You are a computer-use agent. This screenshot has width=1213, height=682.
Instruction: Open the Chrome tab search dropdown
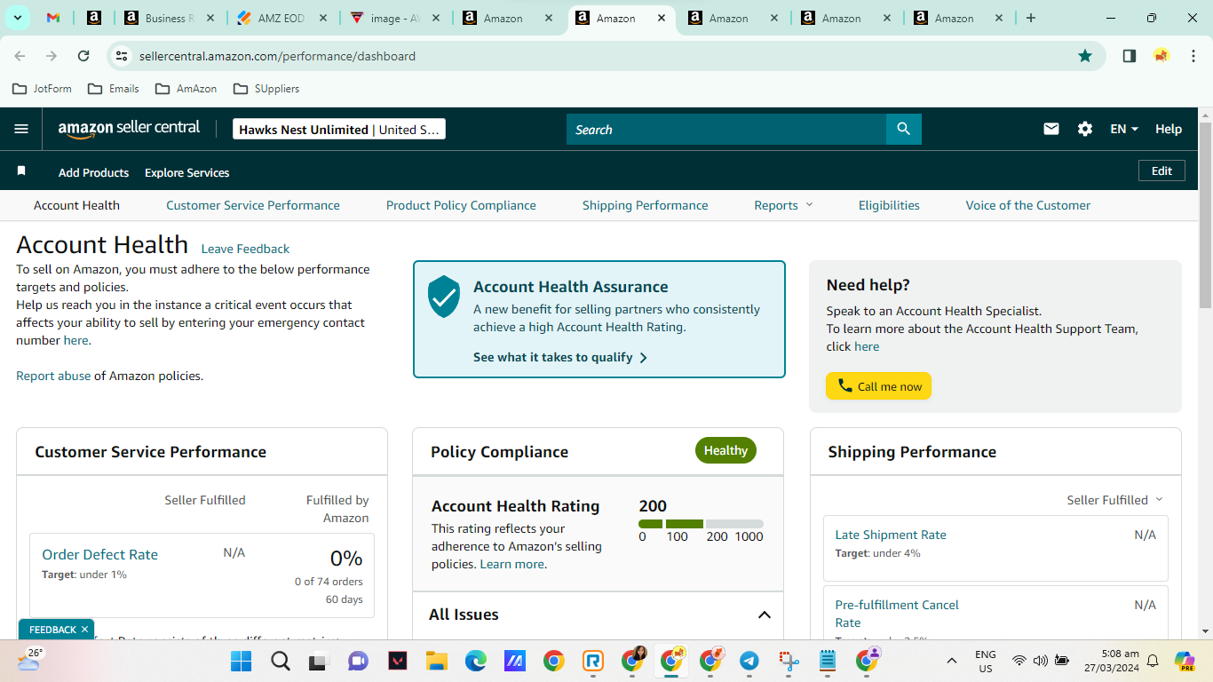pyautogui.click(x=18, y=18)
